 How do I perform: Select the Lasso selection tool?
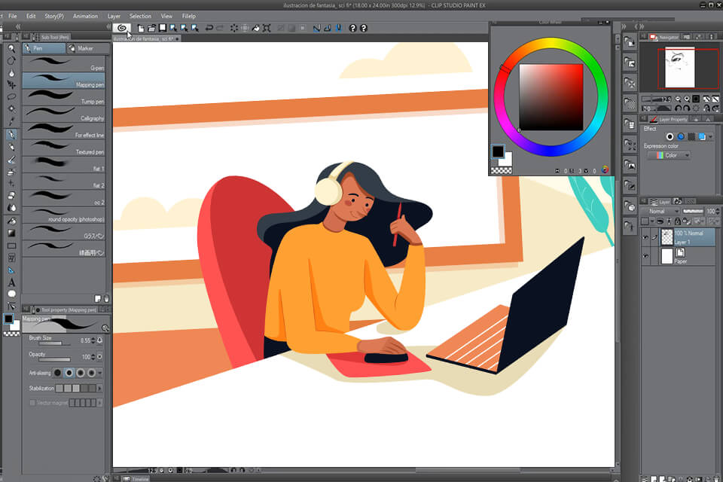coord(11,97)
